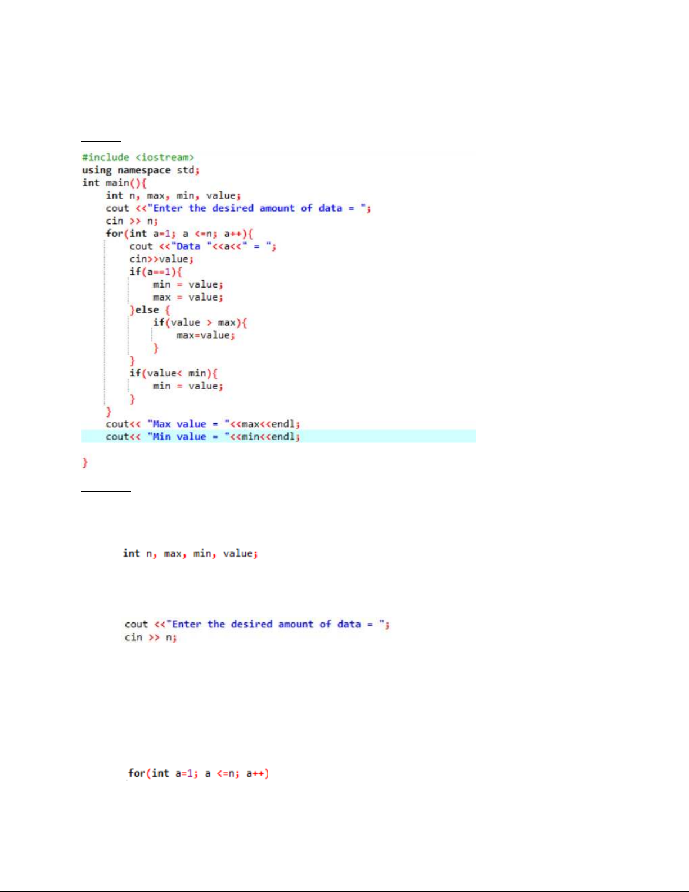Click the 'using namespace std;' line

[x=141, y=170]
